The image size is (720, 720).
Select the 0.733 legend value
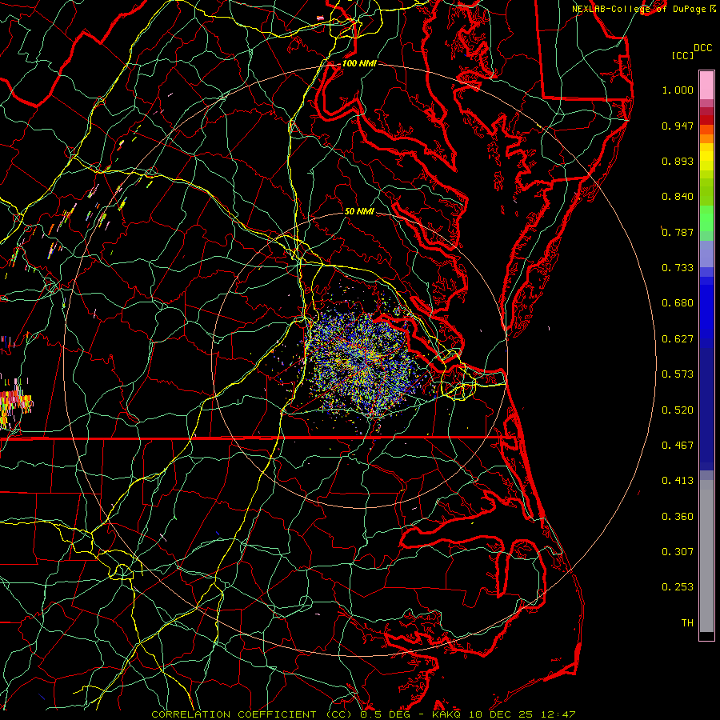[x=678, y=268]
